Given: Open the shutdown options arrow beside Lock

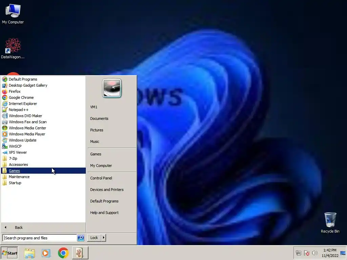Looking at the screenshot, I should tap(104, 238).
